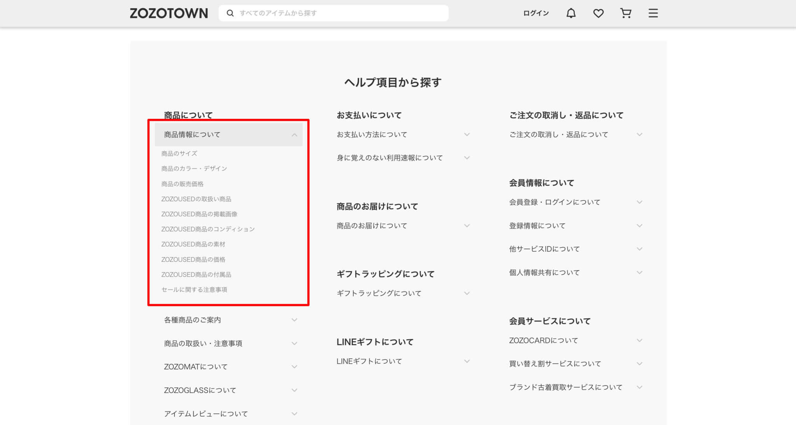This screenshot has height=425, width=796.
Task: Expand 商品の取扱い・注意事項 section
Action: click(229, 343)
